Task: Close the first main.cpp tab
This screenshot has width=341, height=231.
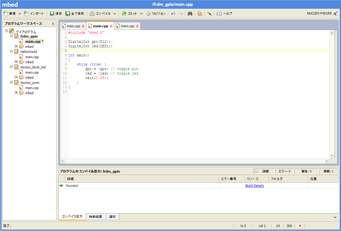Action: (83, 26)
